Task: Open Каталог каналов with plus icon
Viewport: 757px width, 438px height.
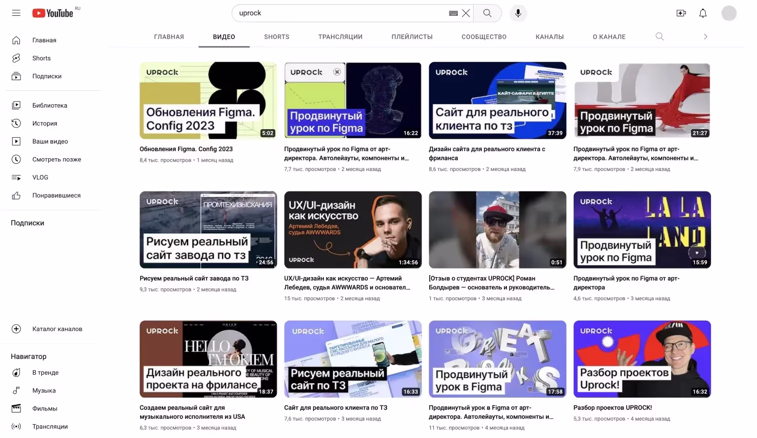Action: [x=57, y=329]
